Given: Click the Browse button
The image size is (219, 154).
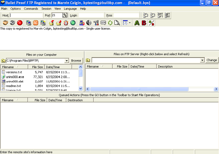Looking at the screenshot, I should pyautogui.click(x=76, y=61).
